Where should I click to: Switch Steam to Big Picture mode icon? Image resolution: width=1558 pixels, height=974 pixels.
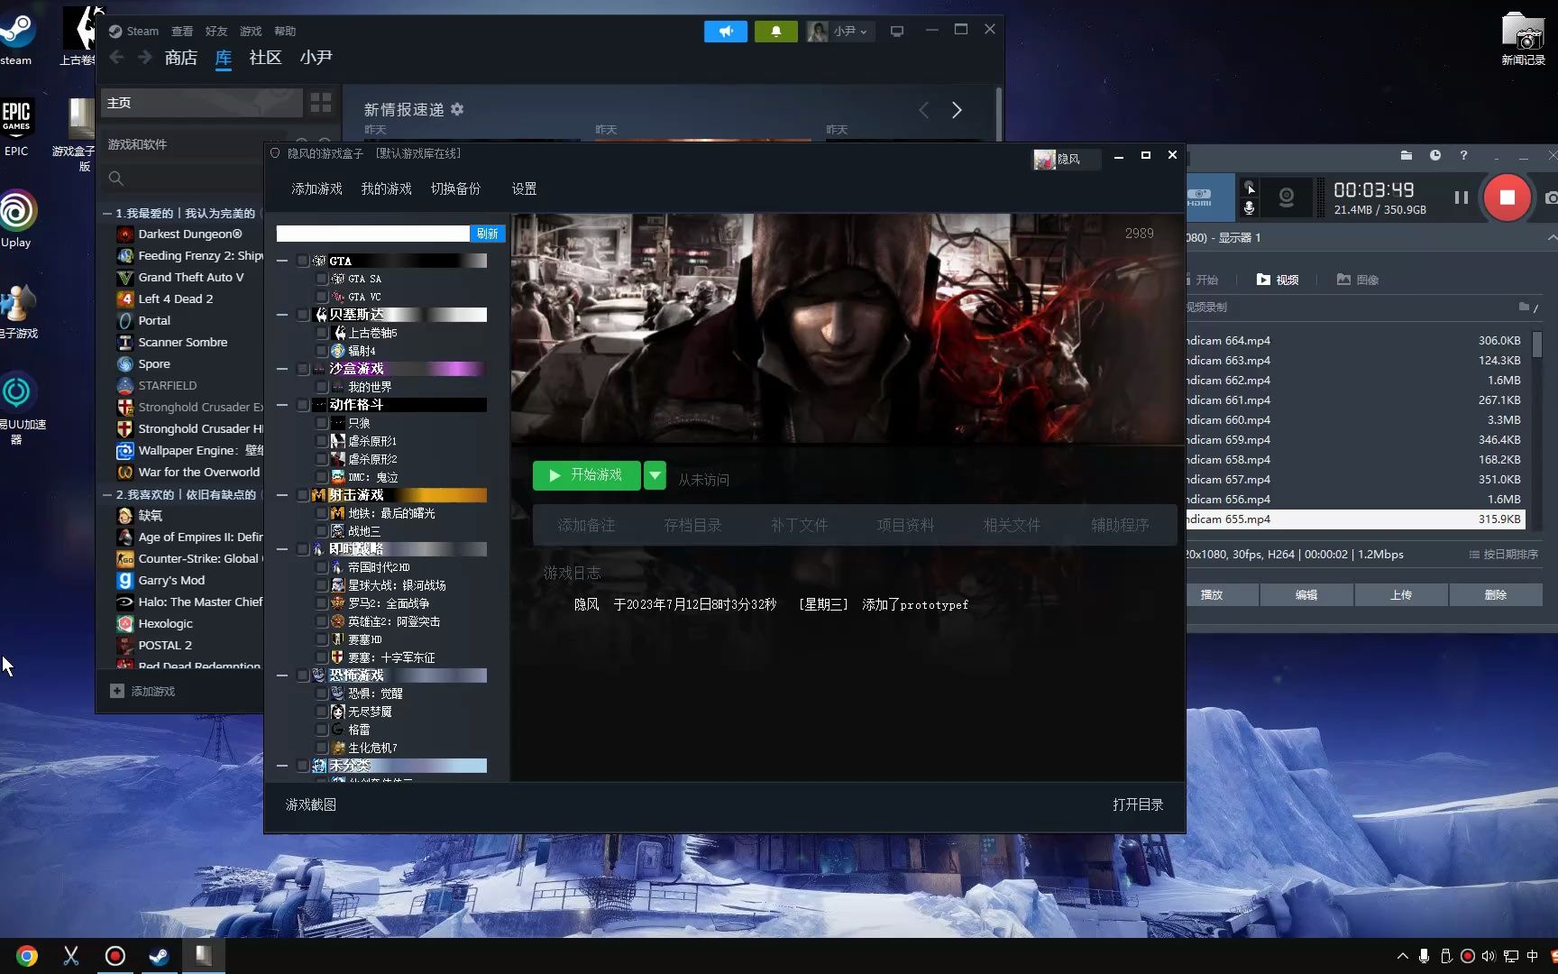[896, 32]
